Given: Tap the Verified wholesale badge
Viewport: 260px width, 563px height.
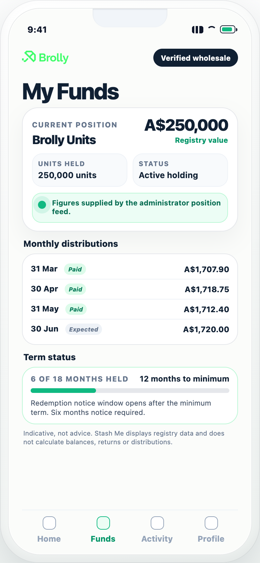Looking at the screenshot, I should point(196,58).
